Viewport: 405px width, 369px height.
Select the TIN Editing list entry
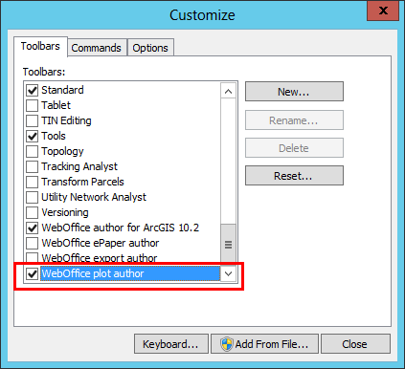pyautogui.click(x=66, y=120)
